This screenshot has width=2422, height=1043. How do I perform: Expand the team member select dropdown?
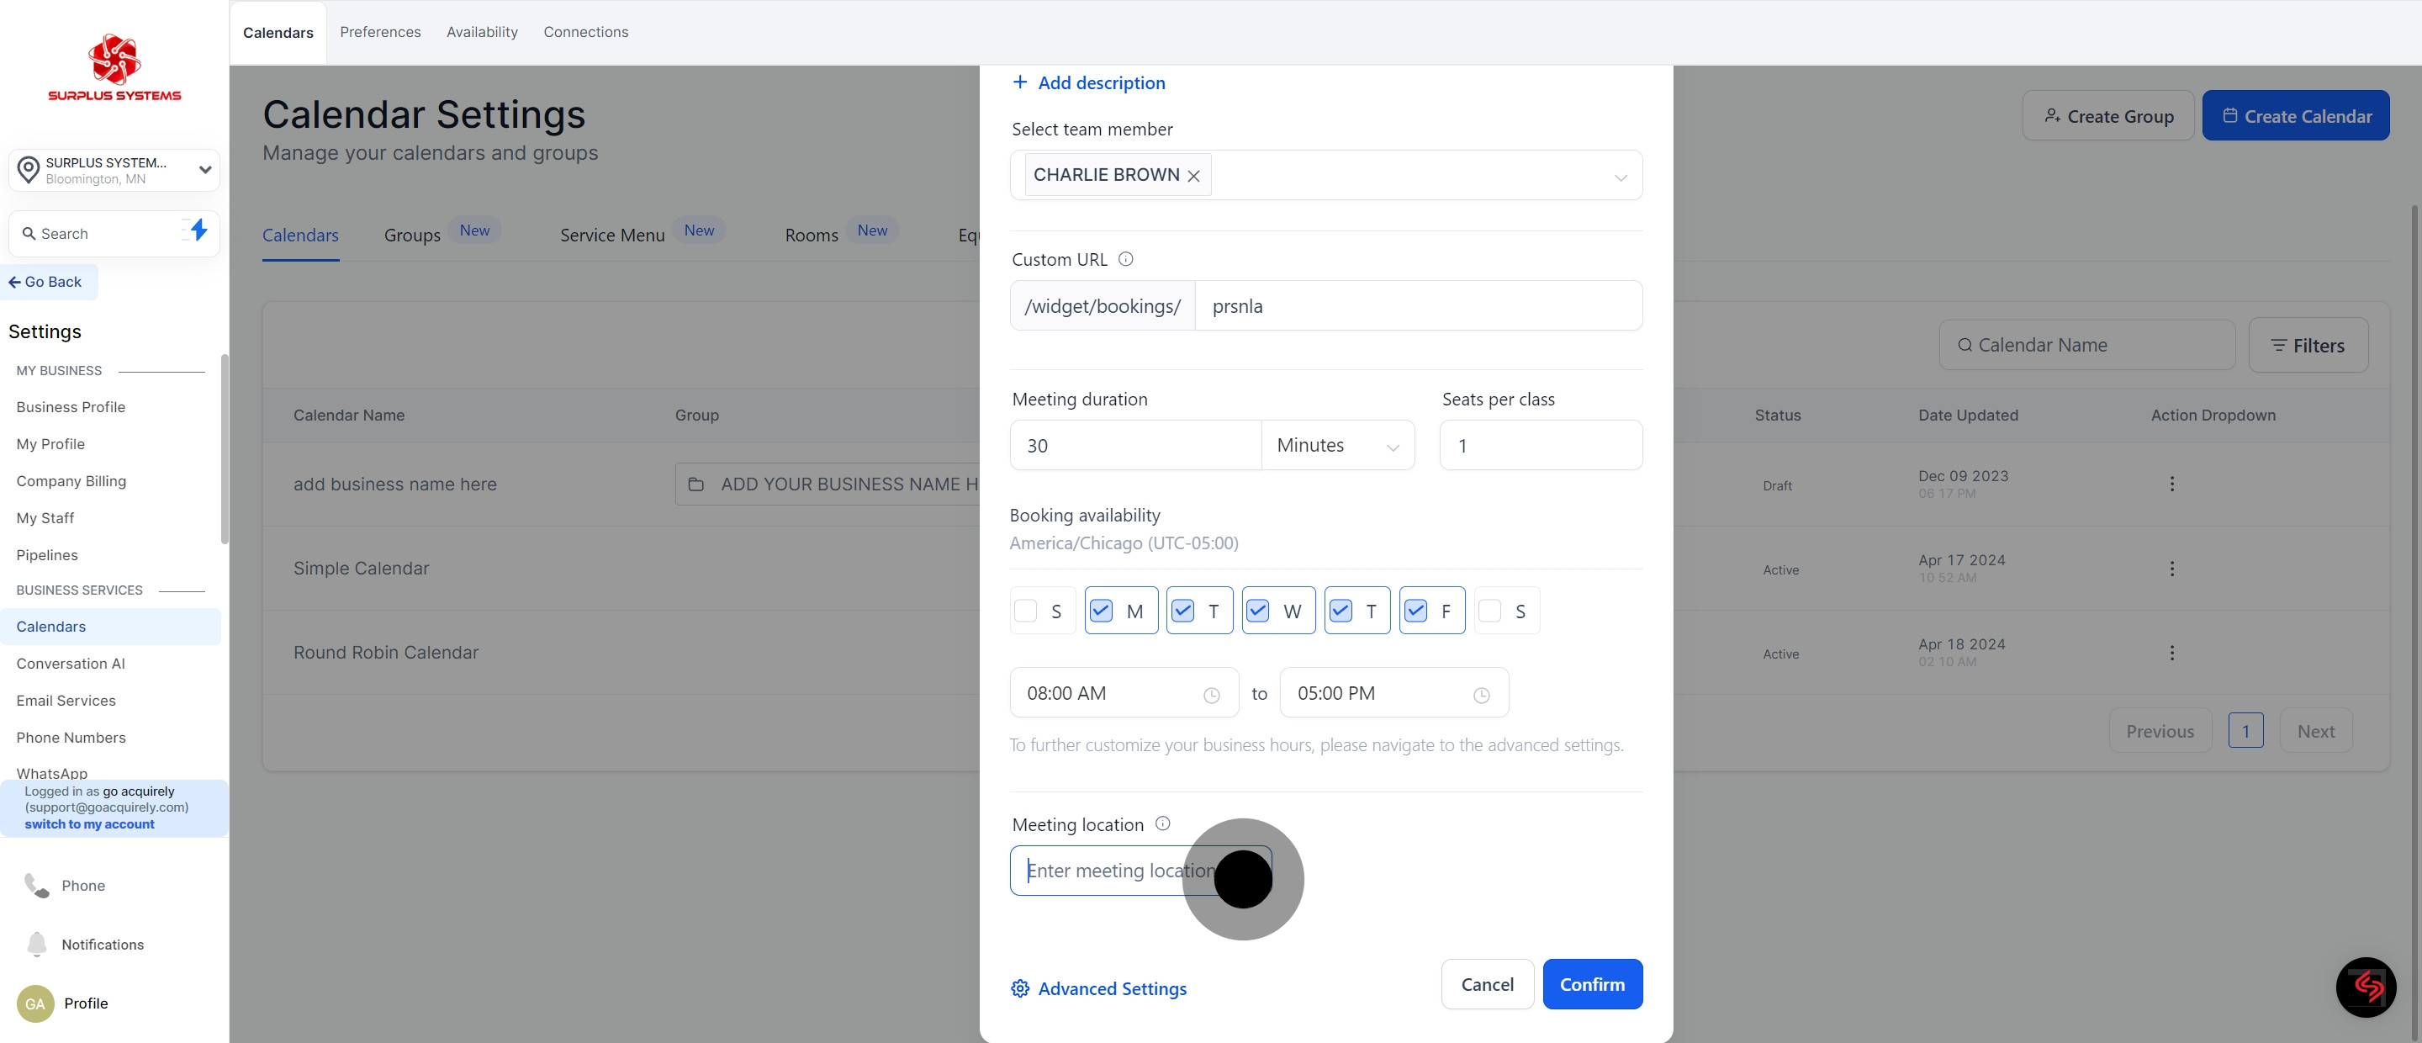pos(1620,177)
